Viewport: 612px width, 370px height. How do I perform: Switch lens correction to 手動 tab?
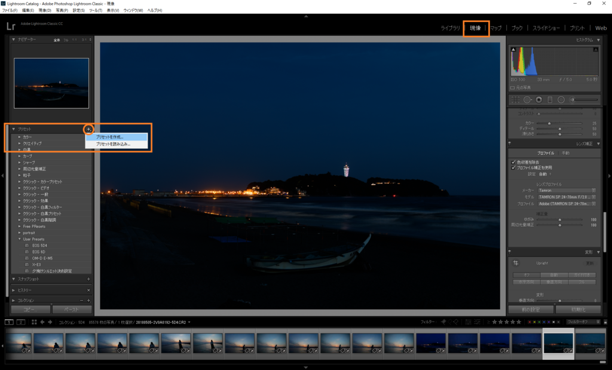pyautogui.click(x=565, y=154)
